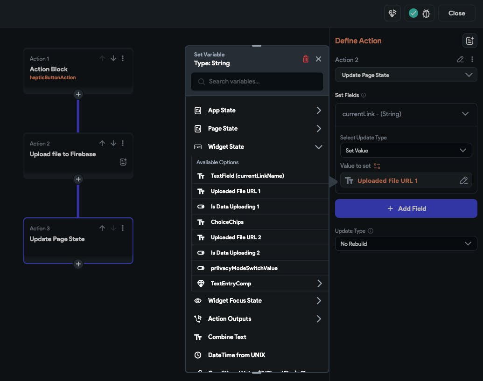Move Action 2 down with arrow
Image resolution: width=483 pixels, height=381 pixels.
coord(113,143)
